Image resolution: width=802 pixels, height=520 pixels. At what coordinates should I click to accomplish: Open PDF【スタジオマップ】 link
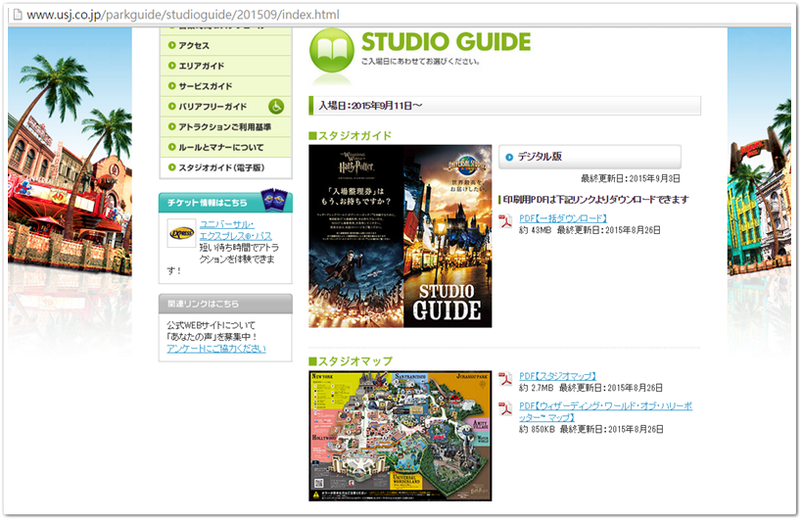[557, 376]
